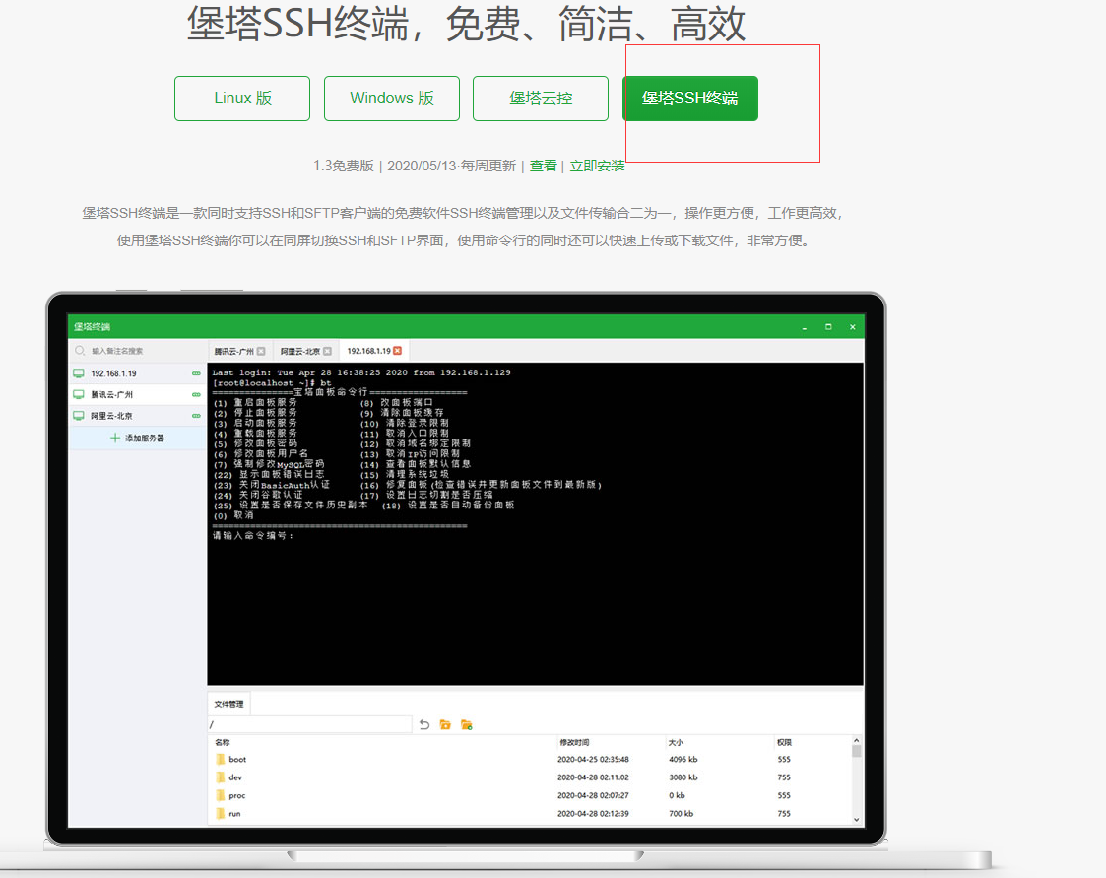1106x878 pixels.
Task: Close the 堡塔终端 window
Action: click(852, 327)
